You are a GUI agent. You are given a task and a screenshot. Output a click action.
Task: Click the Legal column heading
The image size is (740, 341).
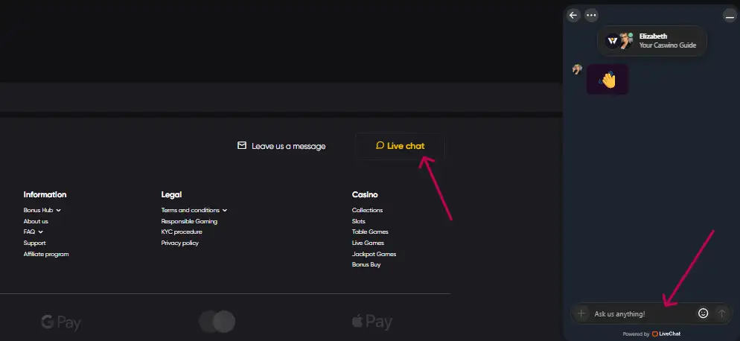click(171, 194)
